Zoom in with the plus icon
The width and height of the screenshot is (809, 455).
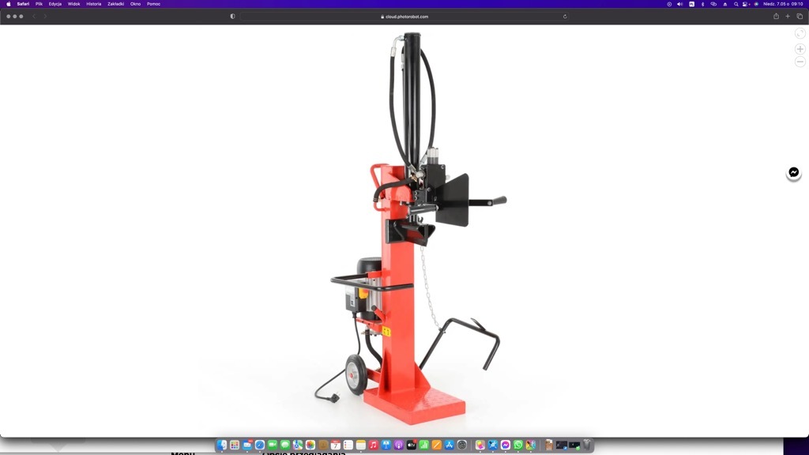pos(800,49)
